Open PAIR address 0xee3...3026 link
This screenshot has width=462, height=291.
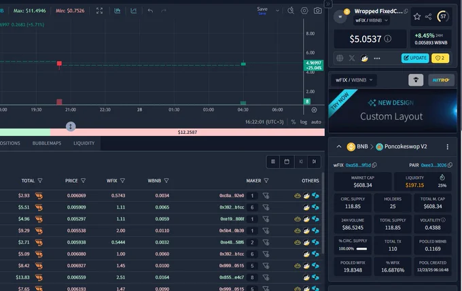[x=433, y=165]
